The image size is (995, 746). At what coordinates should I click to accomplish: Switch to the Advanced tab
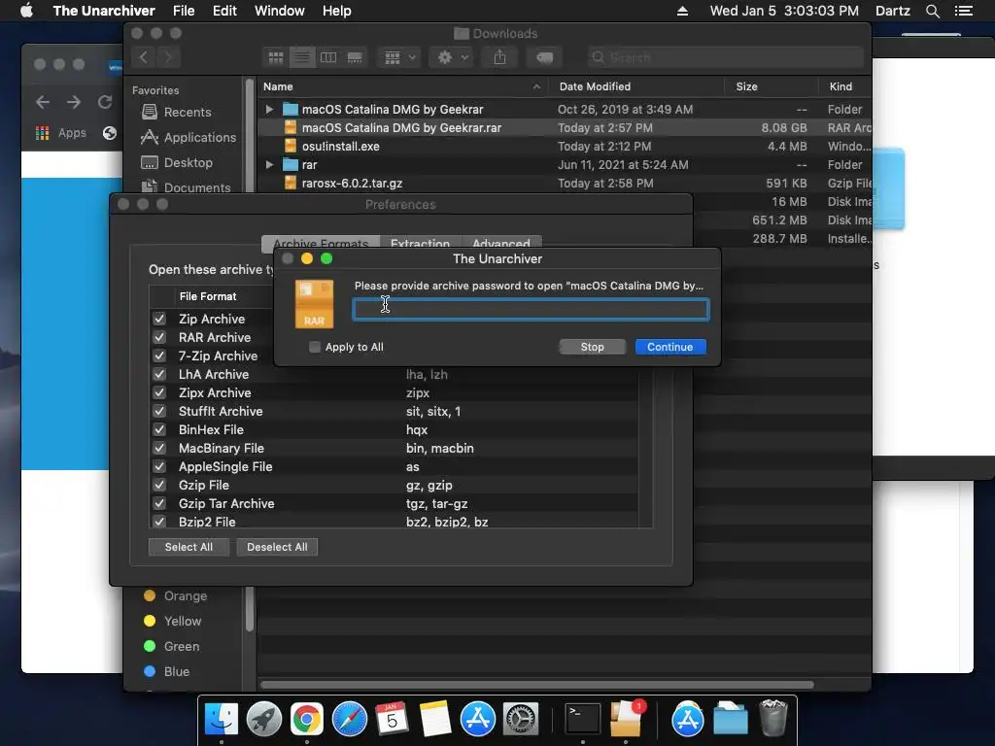pos(501,243)
